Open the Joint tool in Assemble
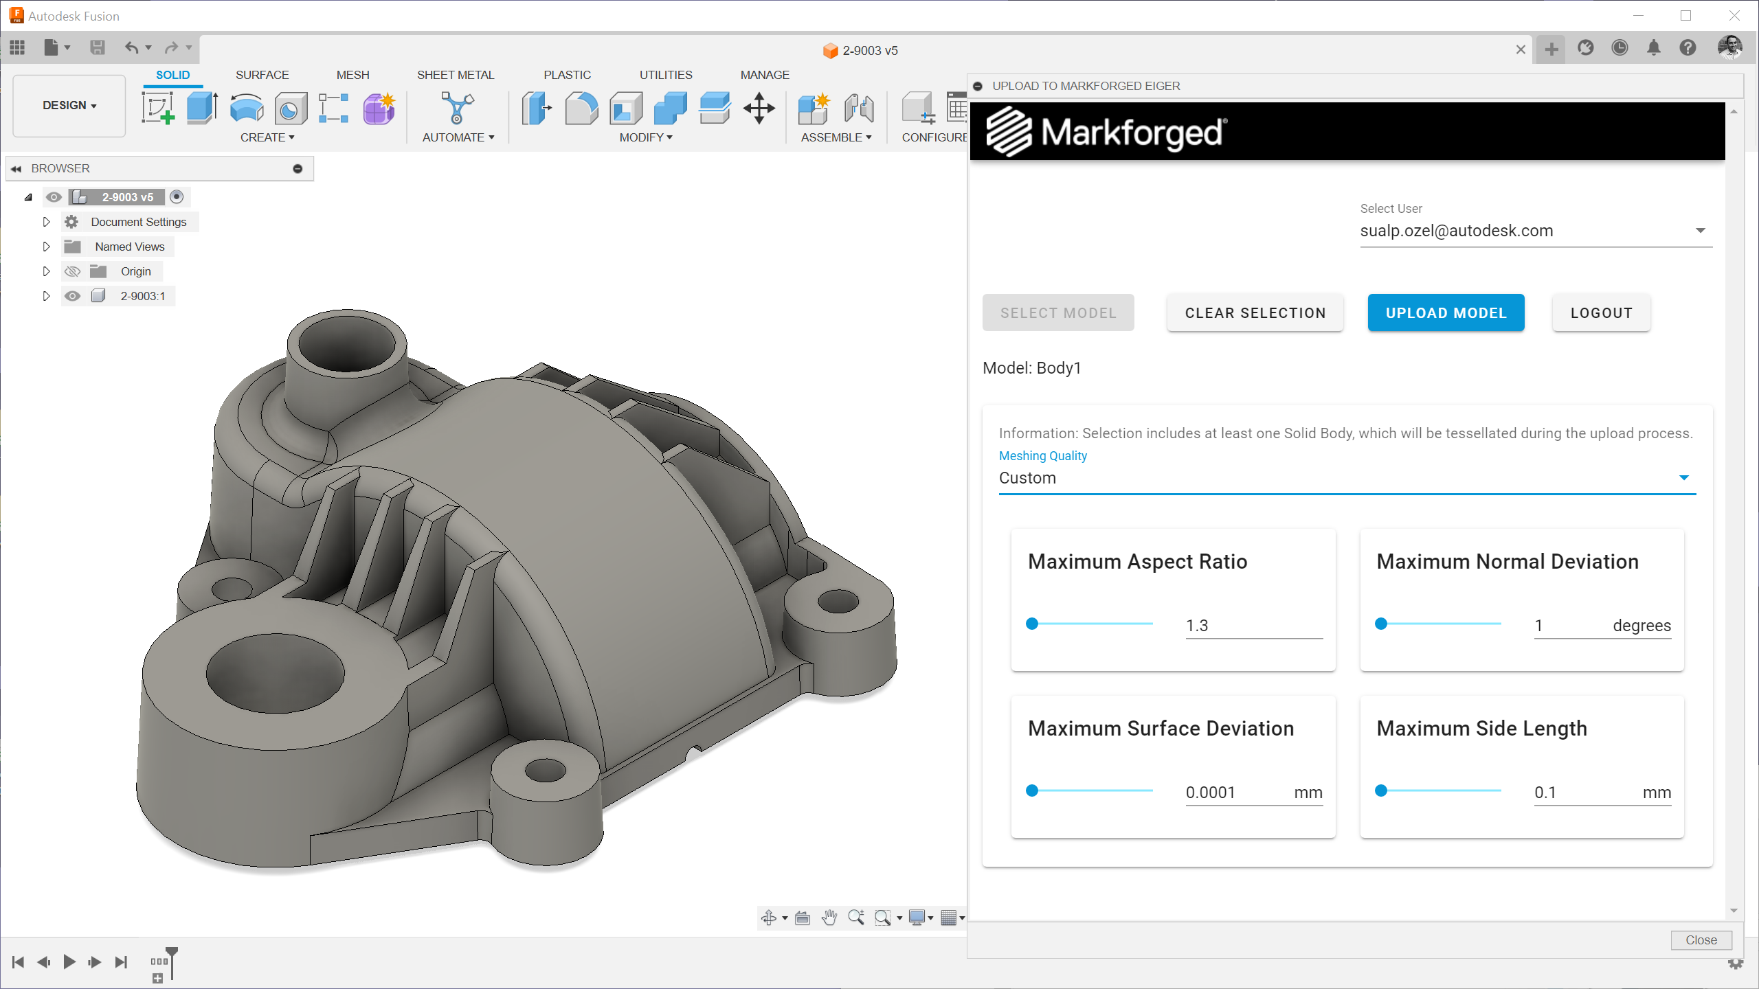Viewport: 1759px width, 989px height. point(859,109)
